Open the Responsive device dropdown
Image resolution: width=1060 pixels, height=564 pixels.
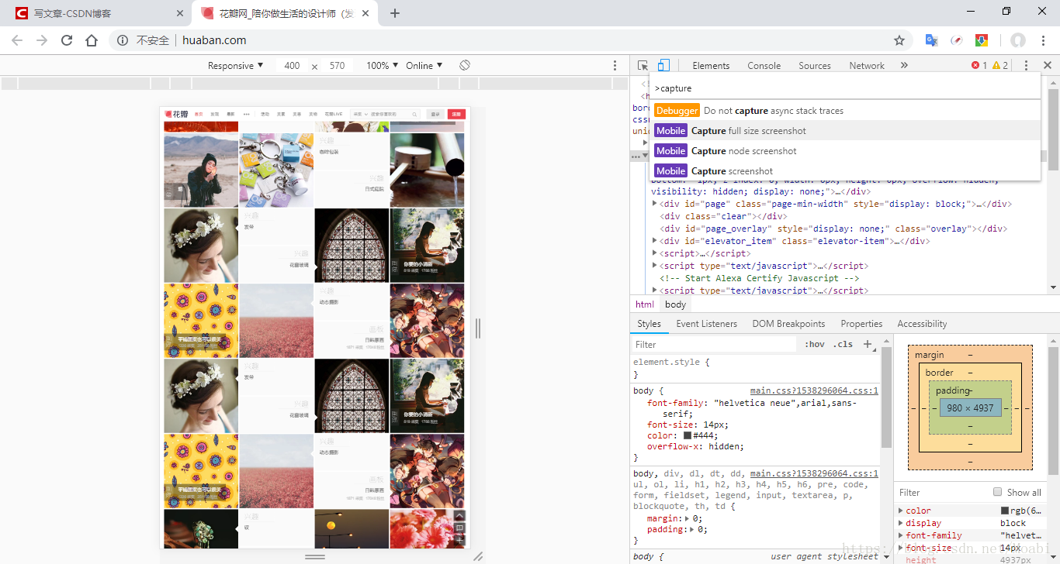coord(236,66)
